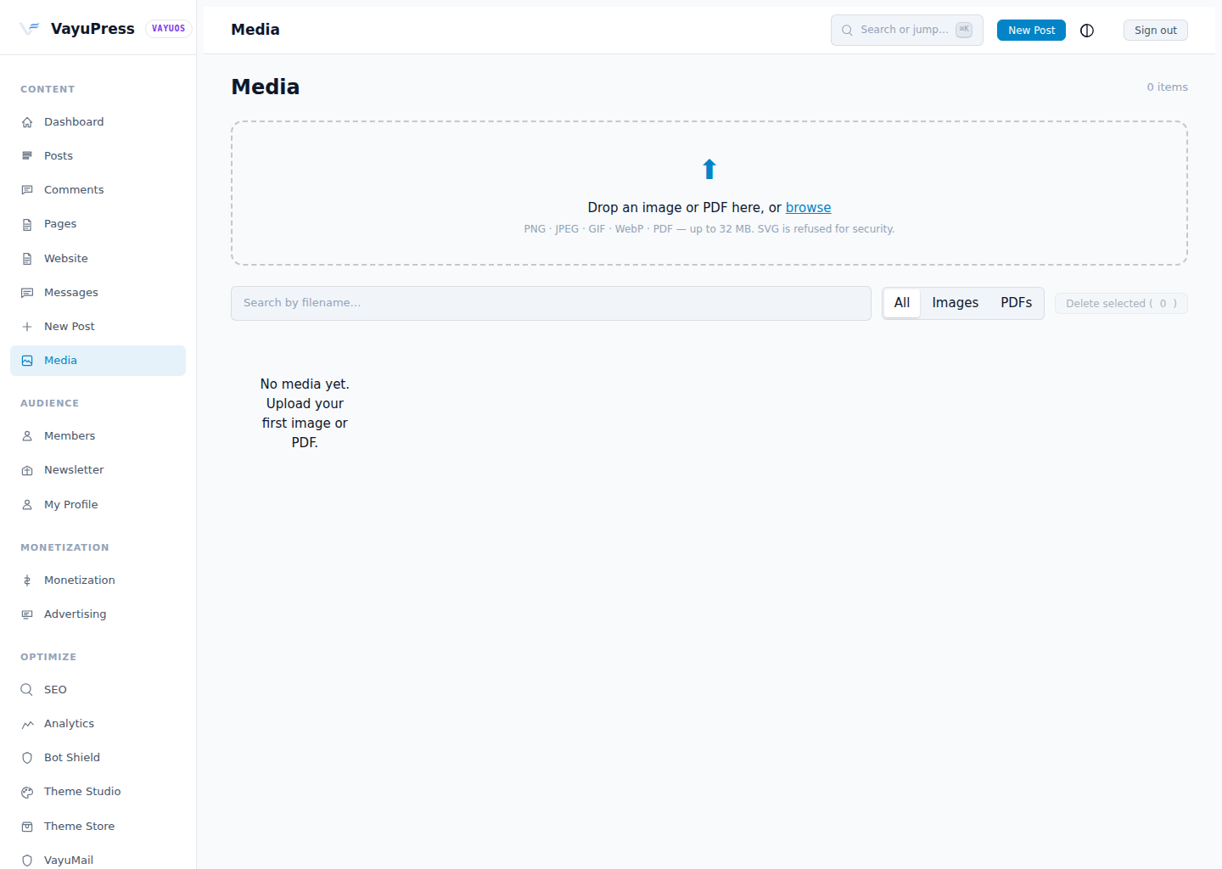Click the Newsletter sidebar icon
The height and width of the screenshot is (869, 1222).
(27, 470)
